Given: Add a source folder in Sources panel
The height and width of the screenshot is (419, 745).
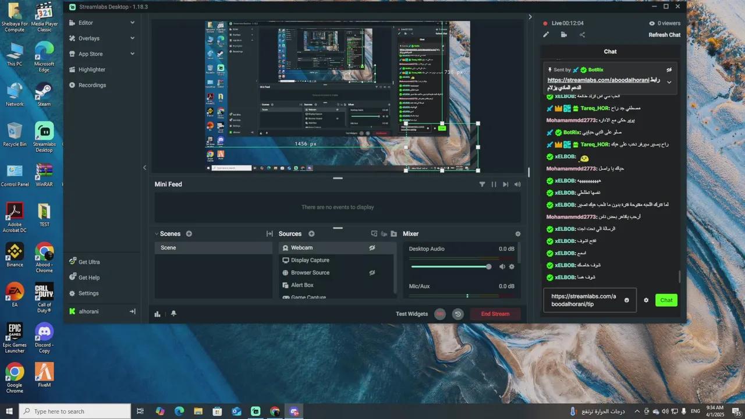Looking at the screenshot, I should pyautogui.click(x=393, y=234).
